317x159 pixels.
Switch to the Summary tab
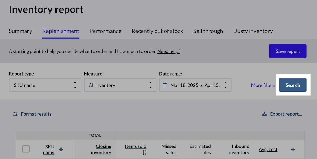click(x=20, y=31)
